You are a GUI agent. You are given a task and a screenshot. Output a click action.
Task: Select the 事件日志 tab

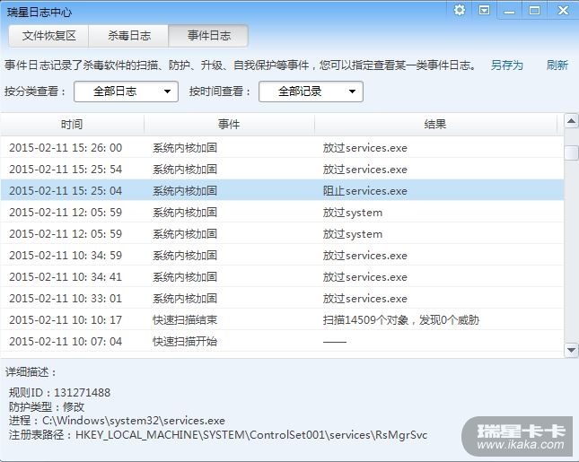click(208, 36)
